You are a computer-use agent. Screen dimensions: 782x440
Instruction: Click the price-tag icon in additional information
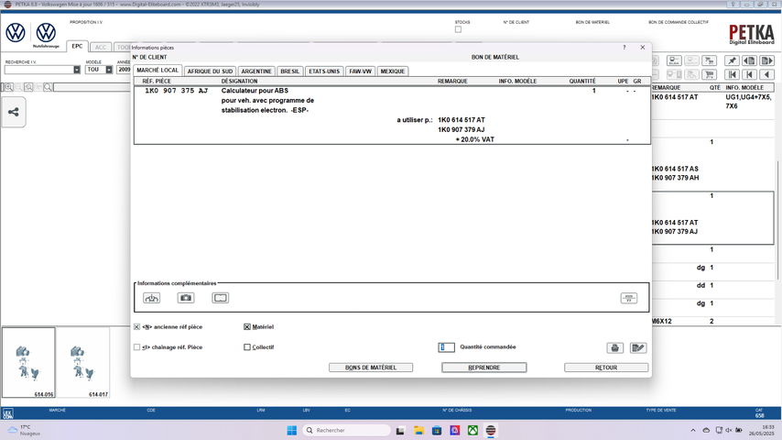tap(629, 298)
